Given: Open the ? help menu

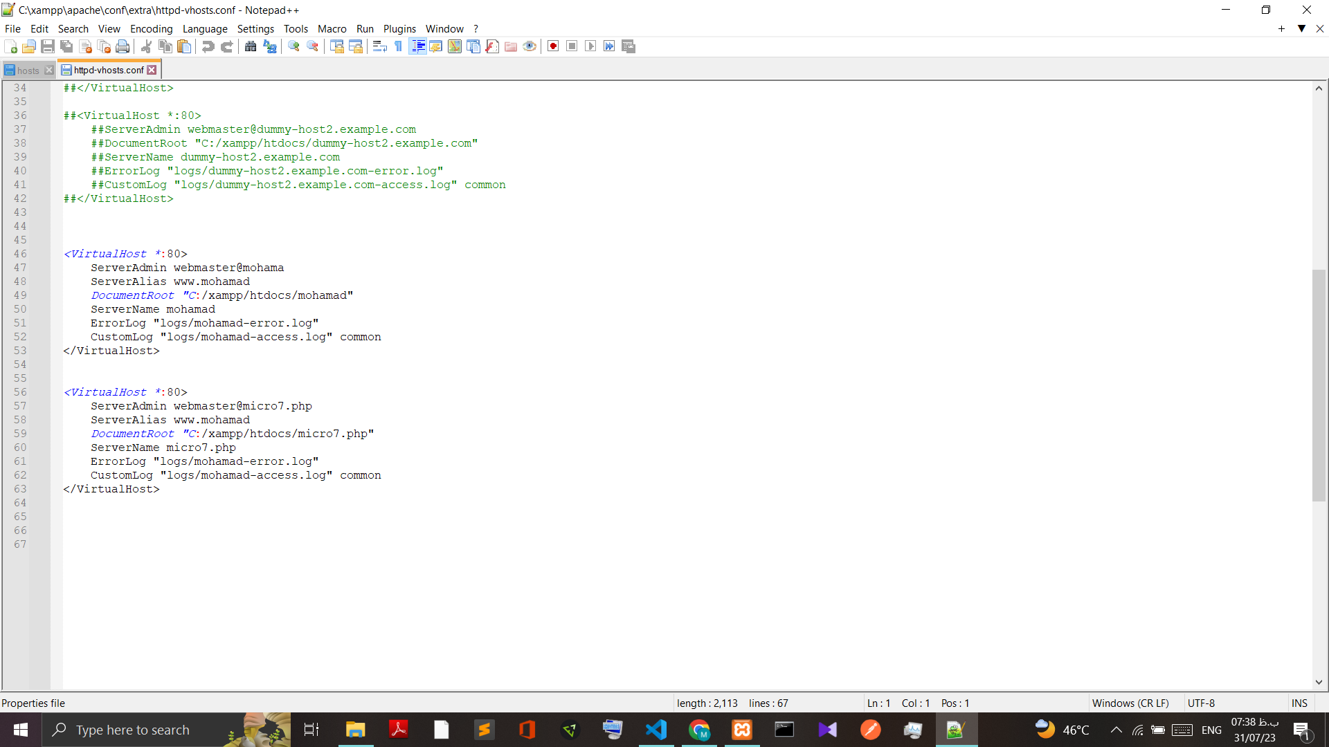Looking at the screenshot, I should click(476, 28).
